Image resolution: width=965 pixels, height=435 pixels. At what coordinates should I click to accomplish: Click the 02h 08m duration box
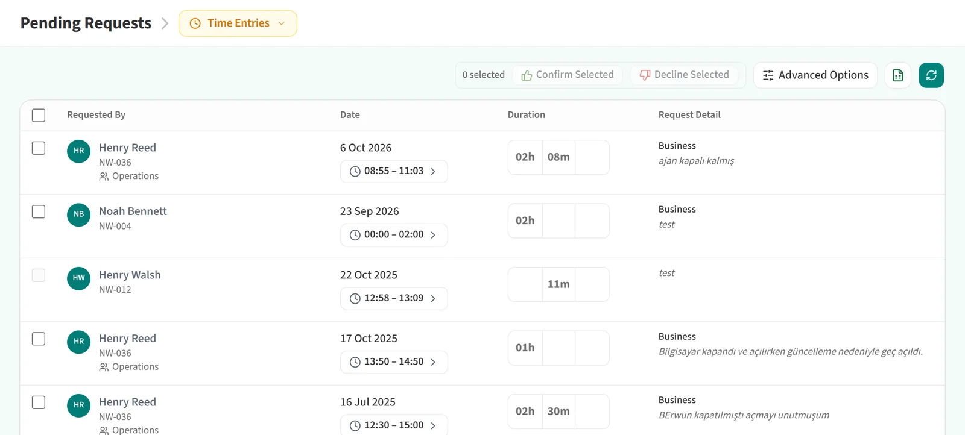[558, 157]
